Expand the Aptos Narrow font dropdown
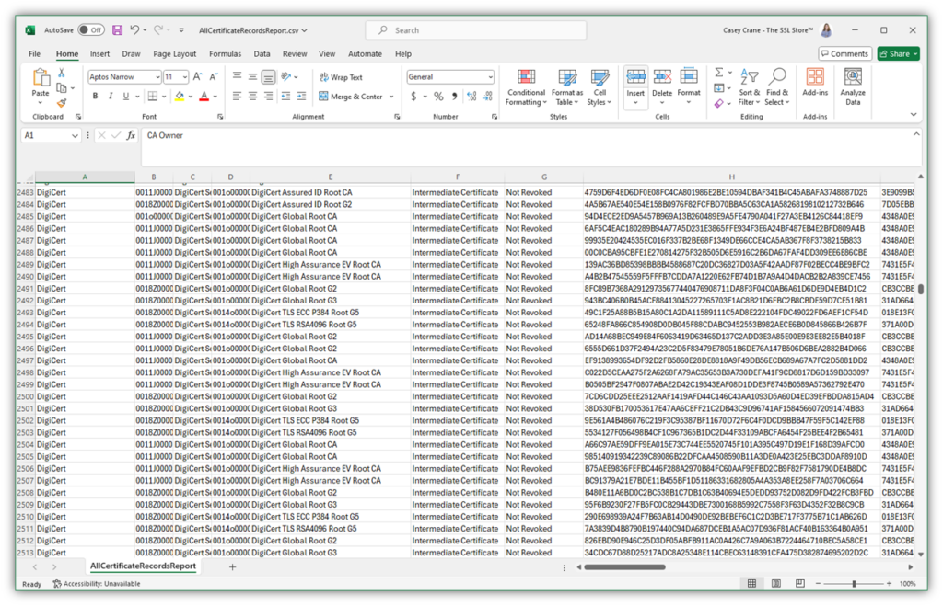The image size is (943, 606). point(157,77)
